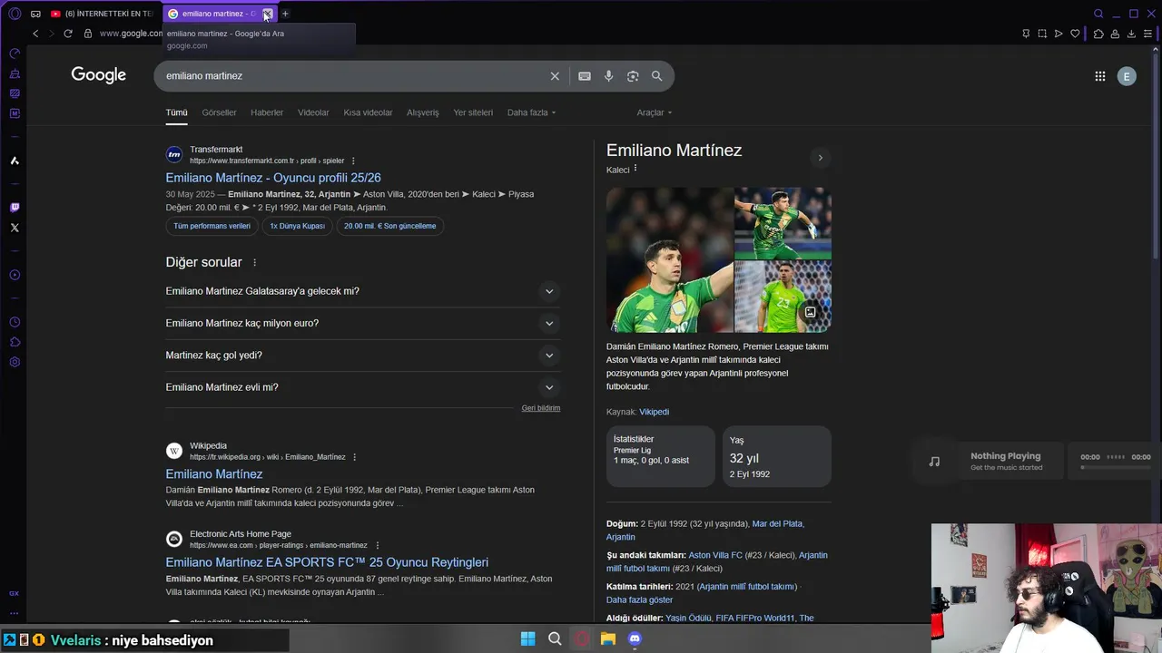
Task: Open Easy Setup sliders icon
Action: click(1149, 34)
